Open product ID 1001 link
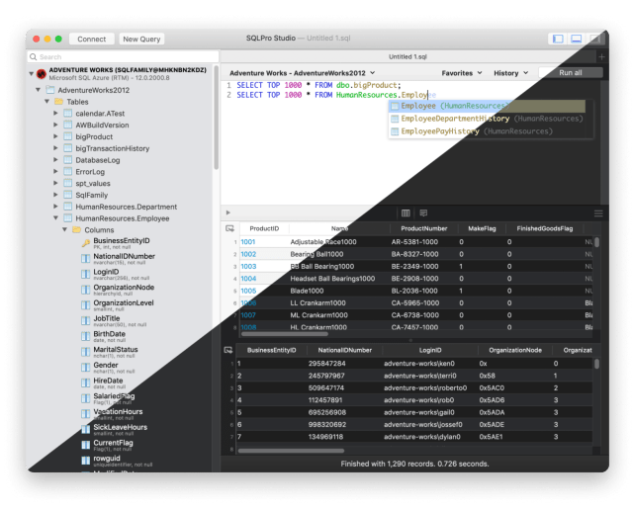 click(248, 242)
